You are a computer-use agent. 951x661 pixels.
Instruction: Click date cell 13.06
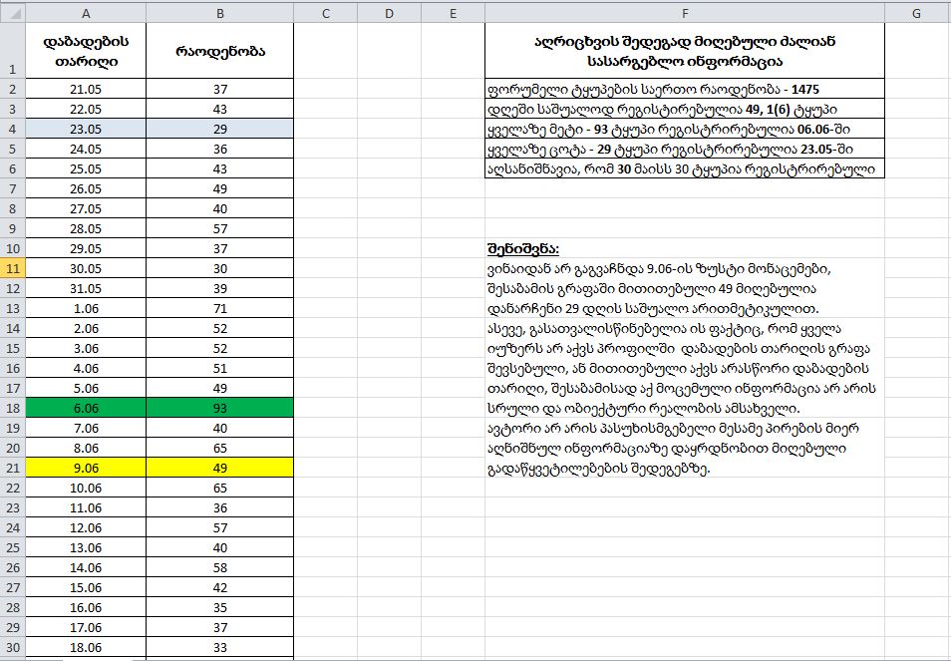coord(86,547)
